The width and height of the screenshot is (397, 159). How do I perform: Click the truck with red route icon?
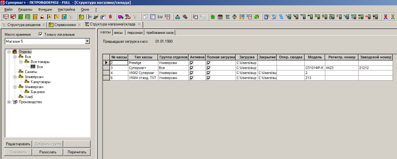pos(127,17)
